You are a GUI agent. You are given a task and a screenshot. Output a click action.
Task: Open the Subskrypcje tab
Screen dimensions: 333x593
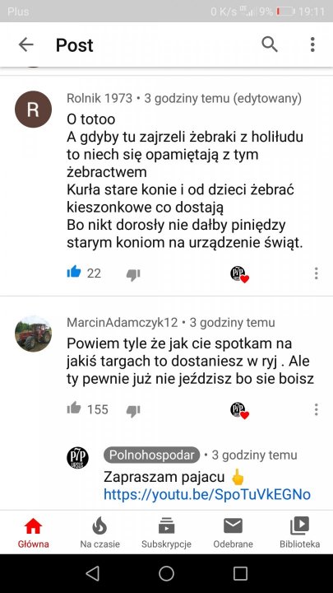(x=166, y=533)
